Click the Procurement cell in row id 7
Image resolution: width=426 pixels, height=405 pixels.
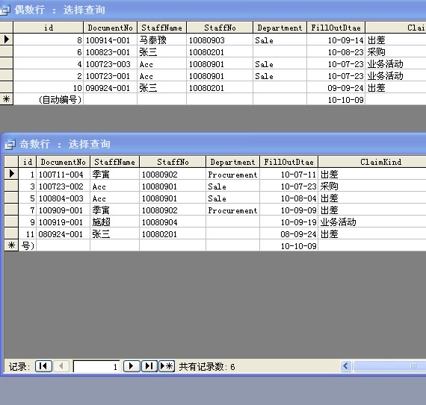pos(232,210)
